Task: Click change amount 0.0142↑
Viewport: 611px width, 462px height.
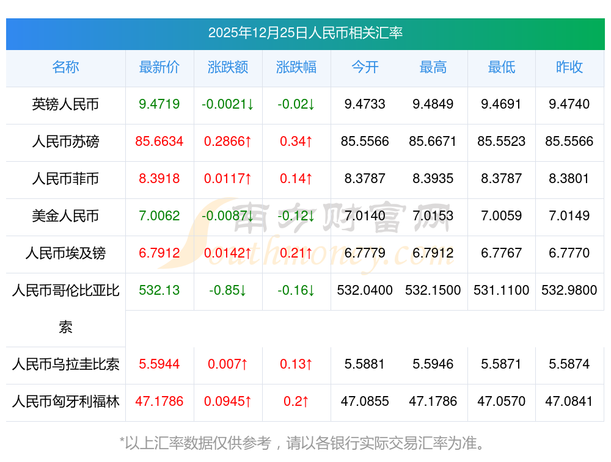Action: click(228, 253)
